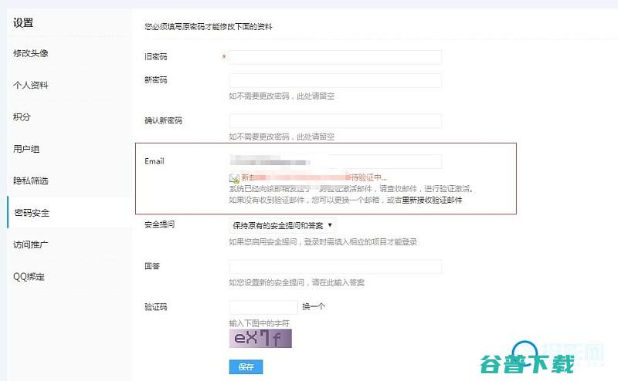Open 访问推广 in sidebar
The height and width of the screenshot is (381, 618).
pyautogui.click(x=31, y=244)
